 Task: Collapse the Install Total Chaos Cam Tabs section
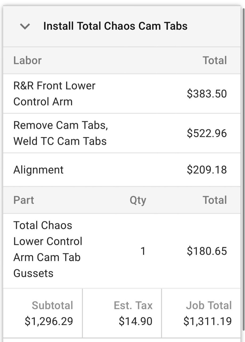tap(25, 26)
